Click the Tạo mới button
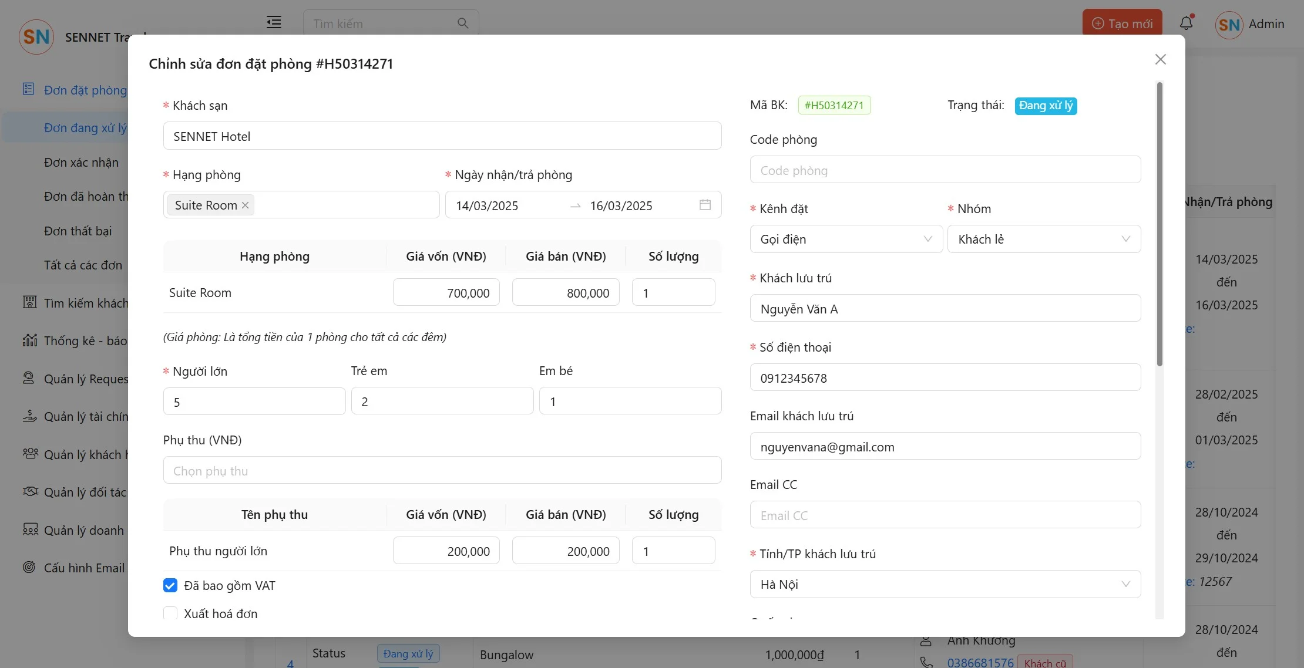Screen dimensions: 1304x668 coord(1122,23)
